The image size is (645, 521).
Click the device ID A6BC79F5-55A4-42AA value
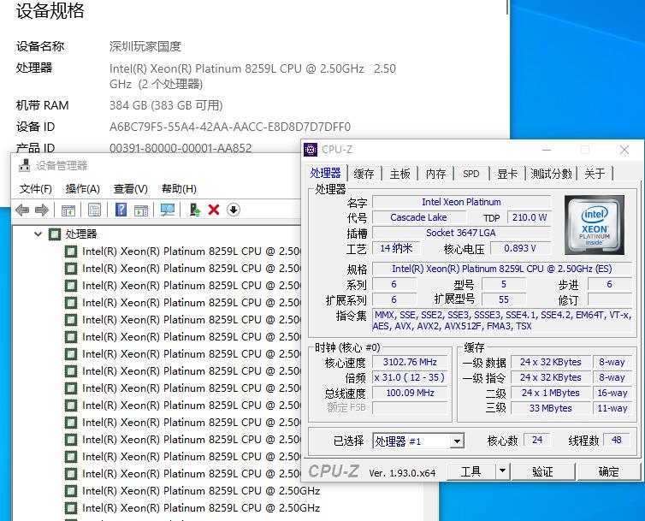pyautogui.click(x=230, y=127)
